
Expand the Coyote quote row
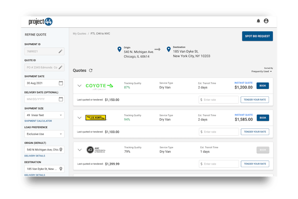(79, 86)
